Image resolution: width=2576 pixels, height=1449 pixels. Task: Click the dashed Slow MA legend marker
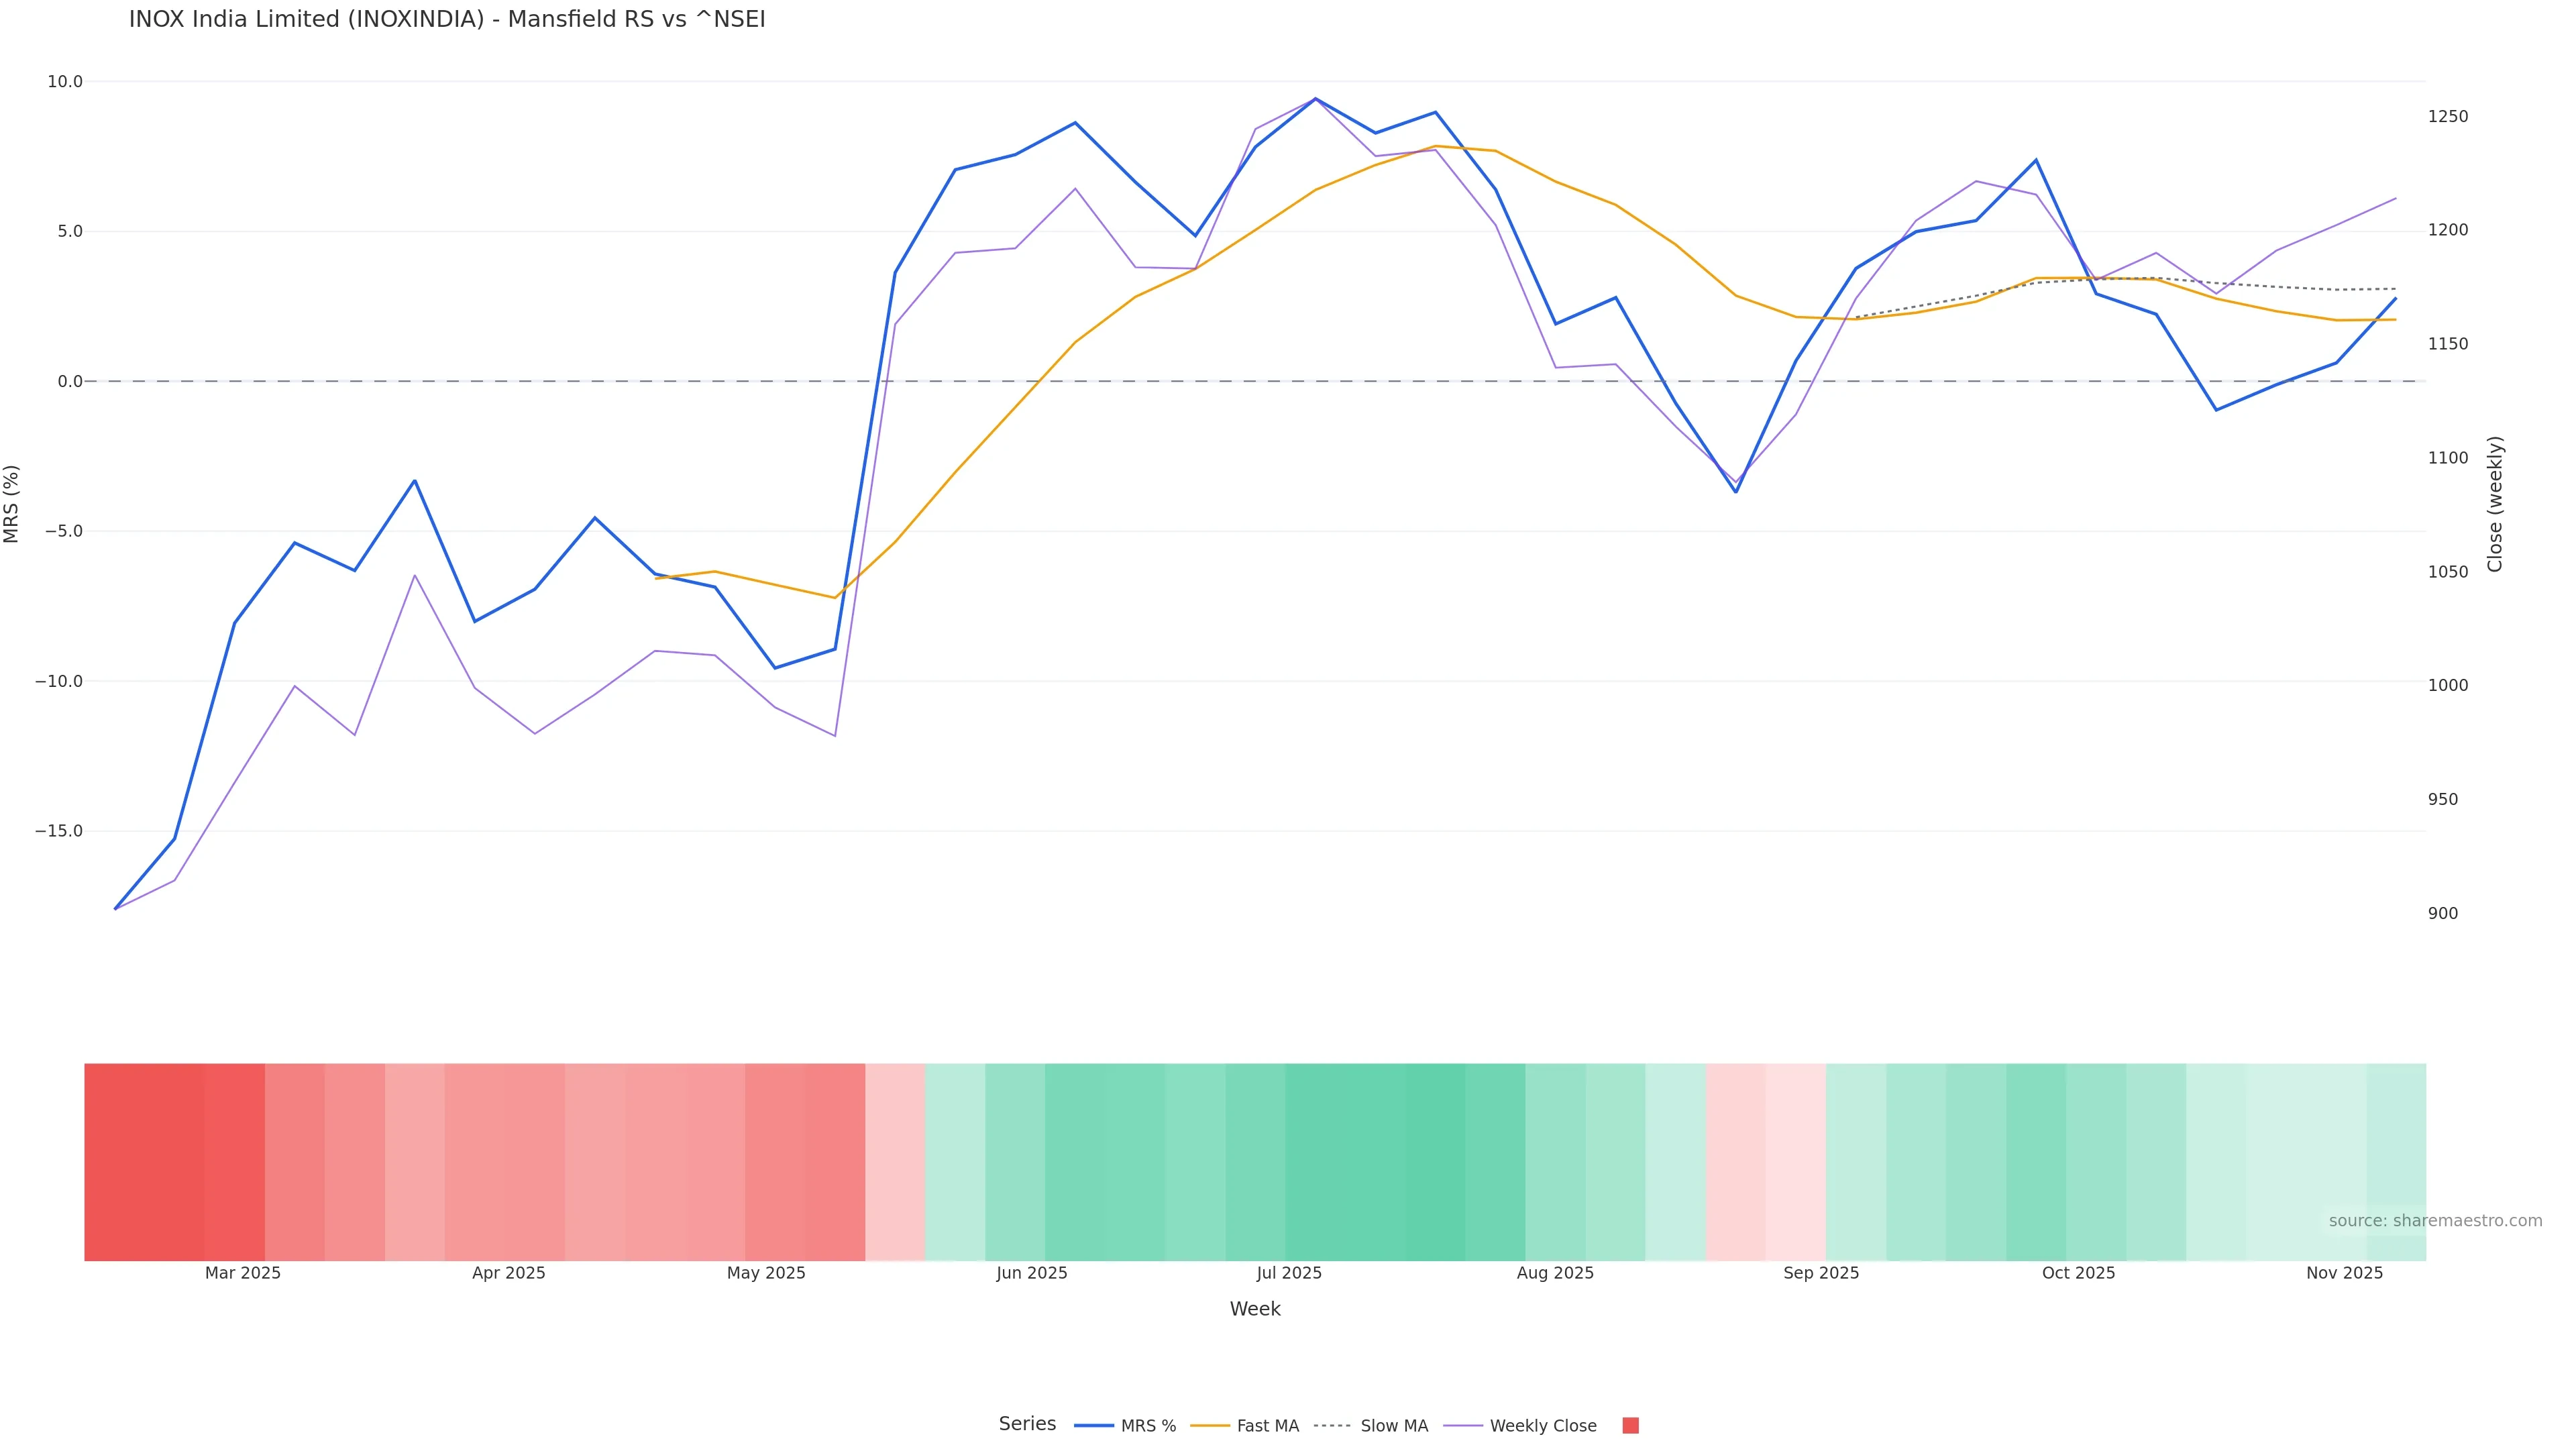tap(1332, 1426)
